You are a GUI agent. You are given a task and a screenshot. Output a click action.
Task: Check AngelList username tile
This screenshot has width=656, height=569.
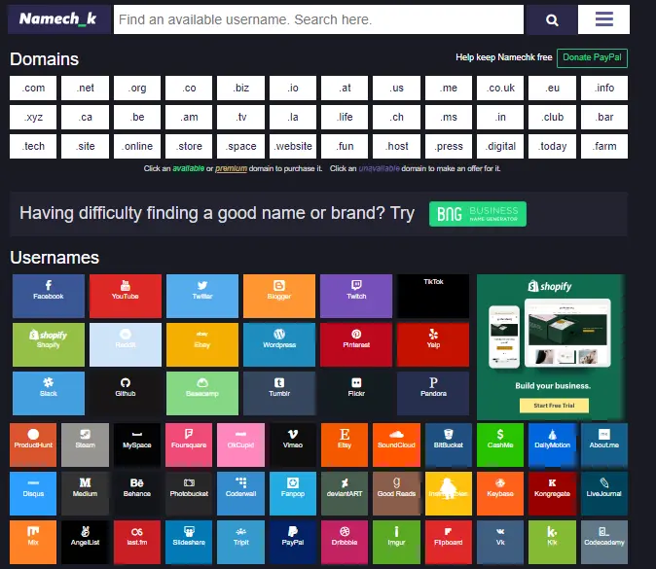(85, 542)
